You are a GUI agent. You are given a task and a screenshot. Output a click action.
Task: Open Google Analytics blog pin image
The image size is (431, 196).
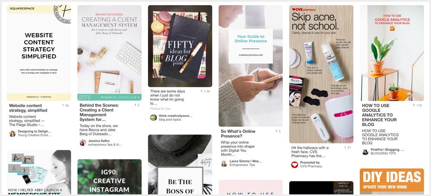pos(392,53)
